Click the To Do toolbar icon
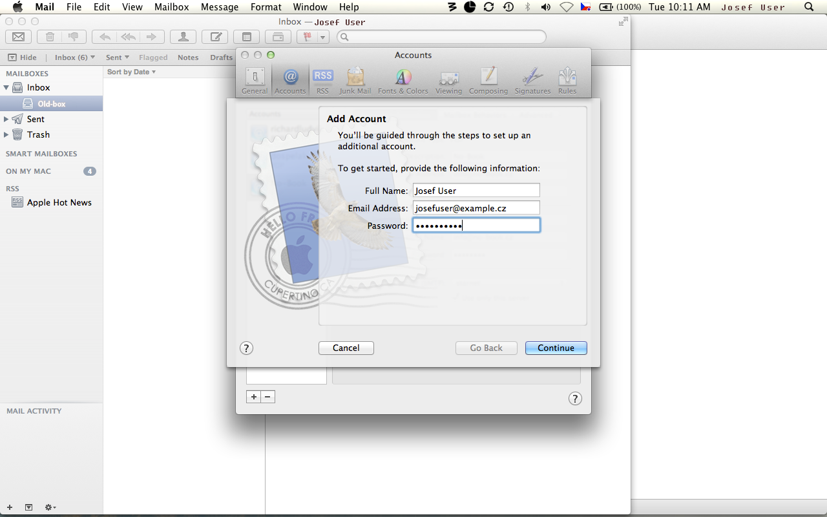 278,37
